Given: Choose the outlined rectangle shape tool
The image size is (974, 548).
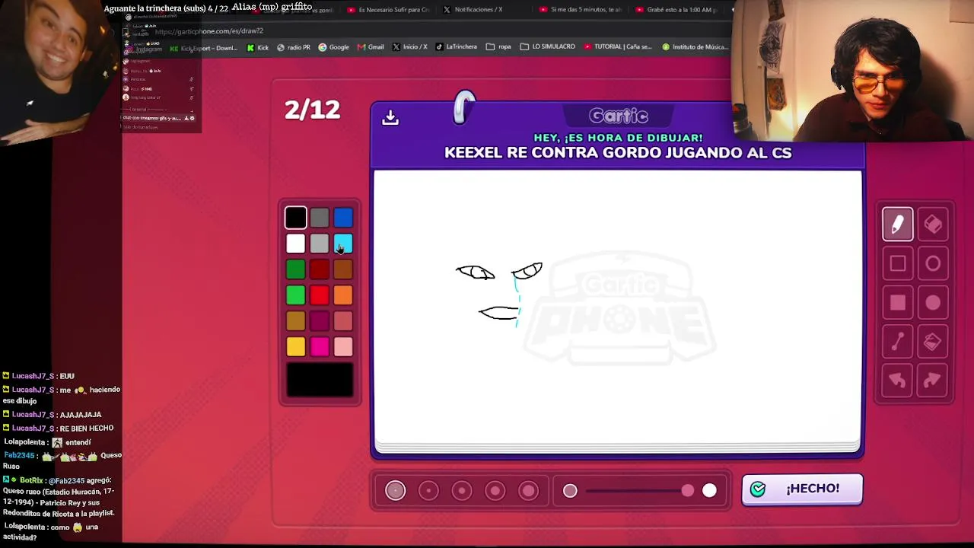Looking at the screenshot, I should coord(898,264).
